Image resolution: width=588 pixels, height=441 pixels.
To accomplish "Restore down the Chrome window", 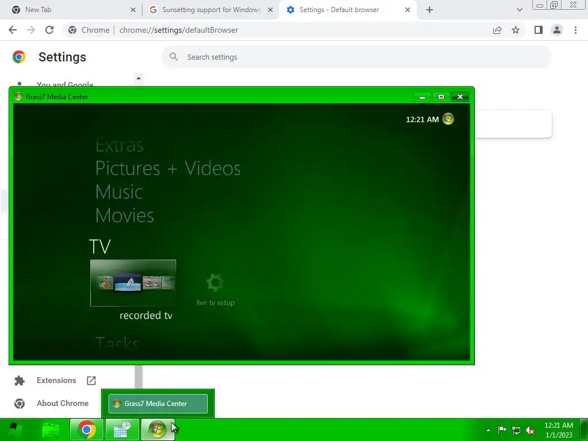I will [554, 5].
